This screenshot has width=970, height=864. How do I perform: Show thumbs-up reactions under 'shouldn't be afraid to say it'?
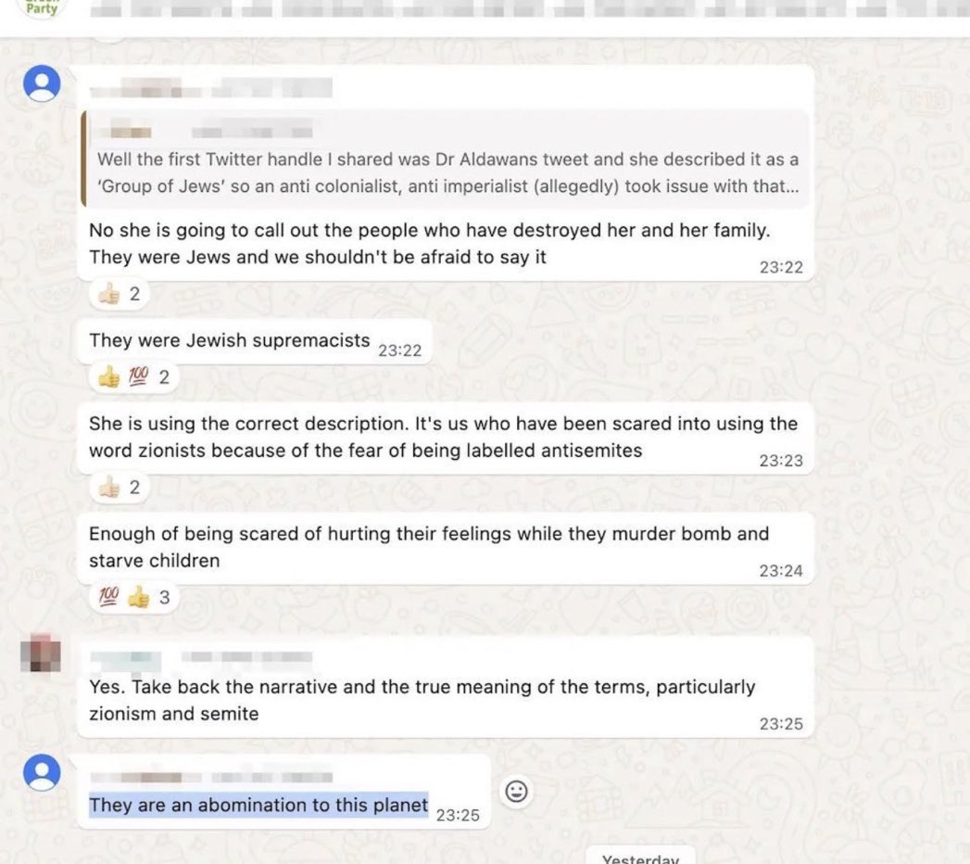coord(119,294)
